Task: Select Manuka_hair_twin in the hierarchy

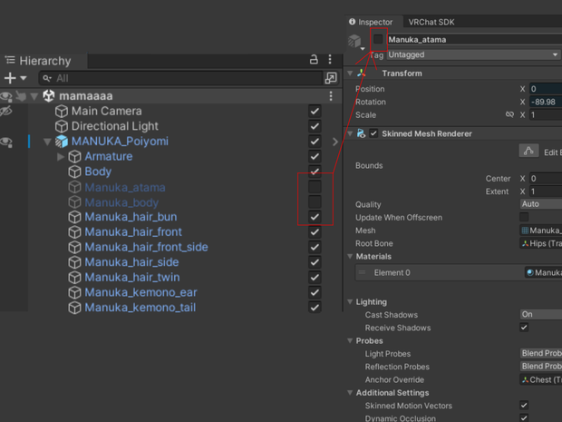Action: [132, 278]
